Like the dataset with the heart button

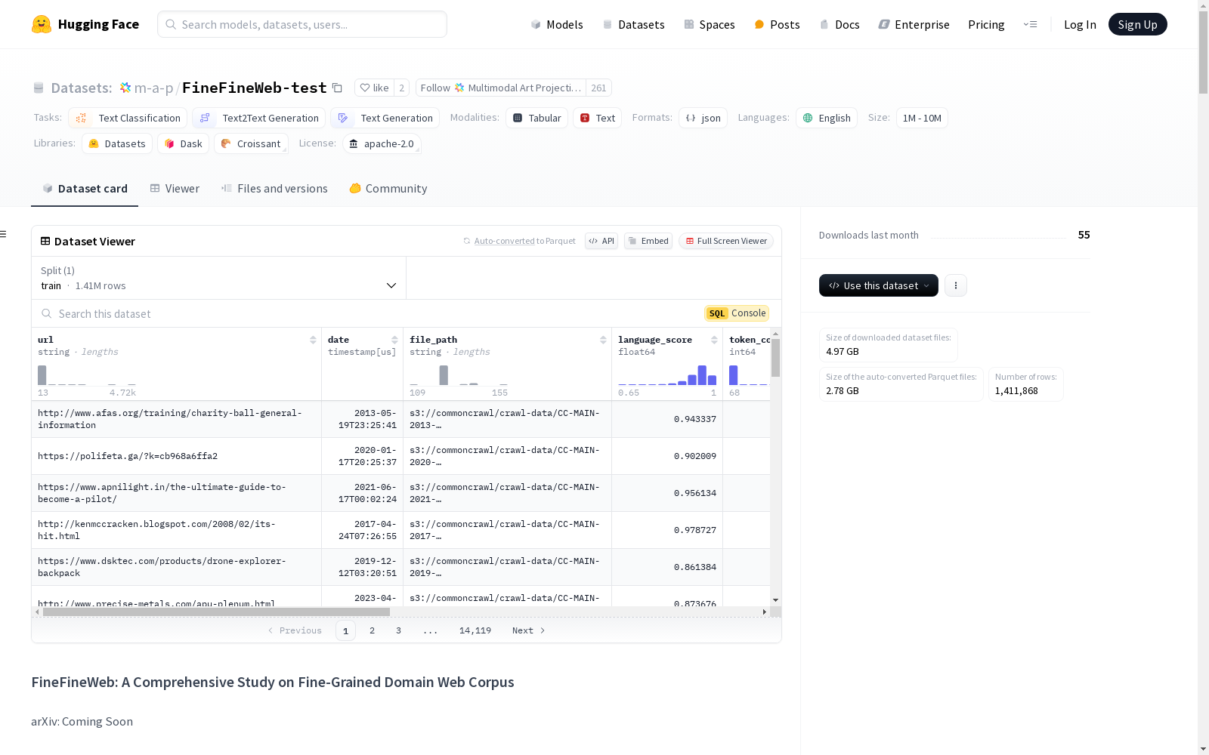374,88
